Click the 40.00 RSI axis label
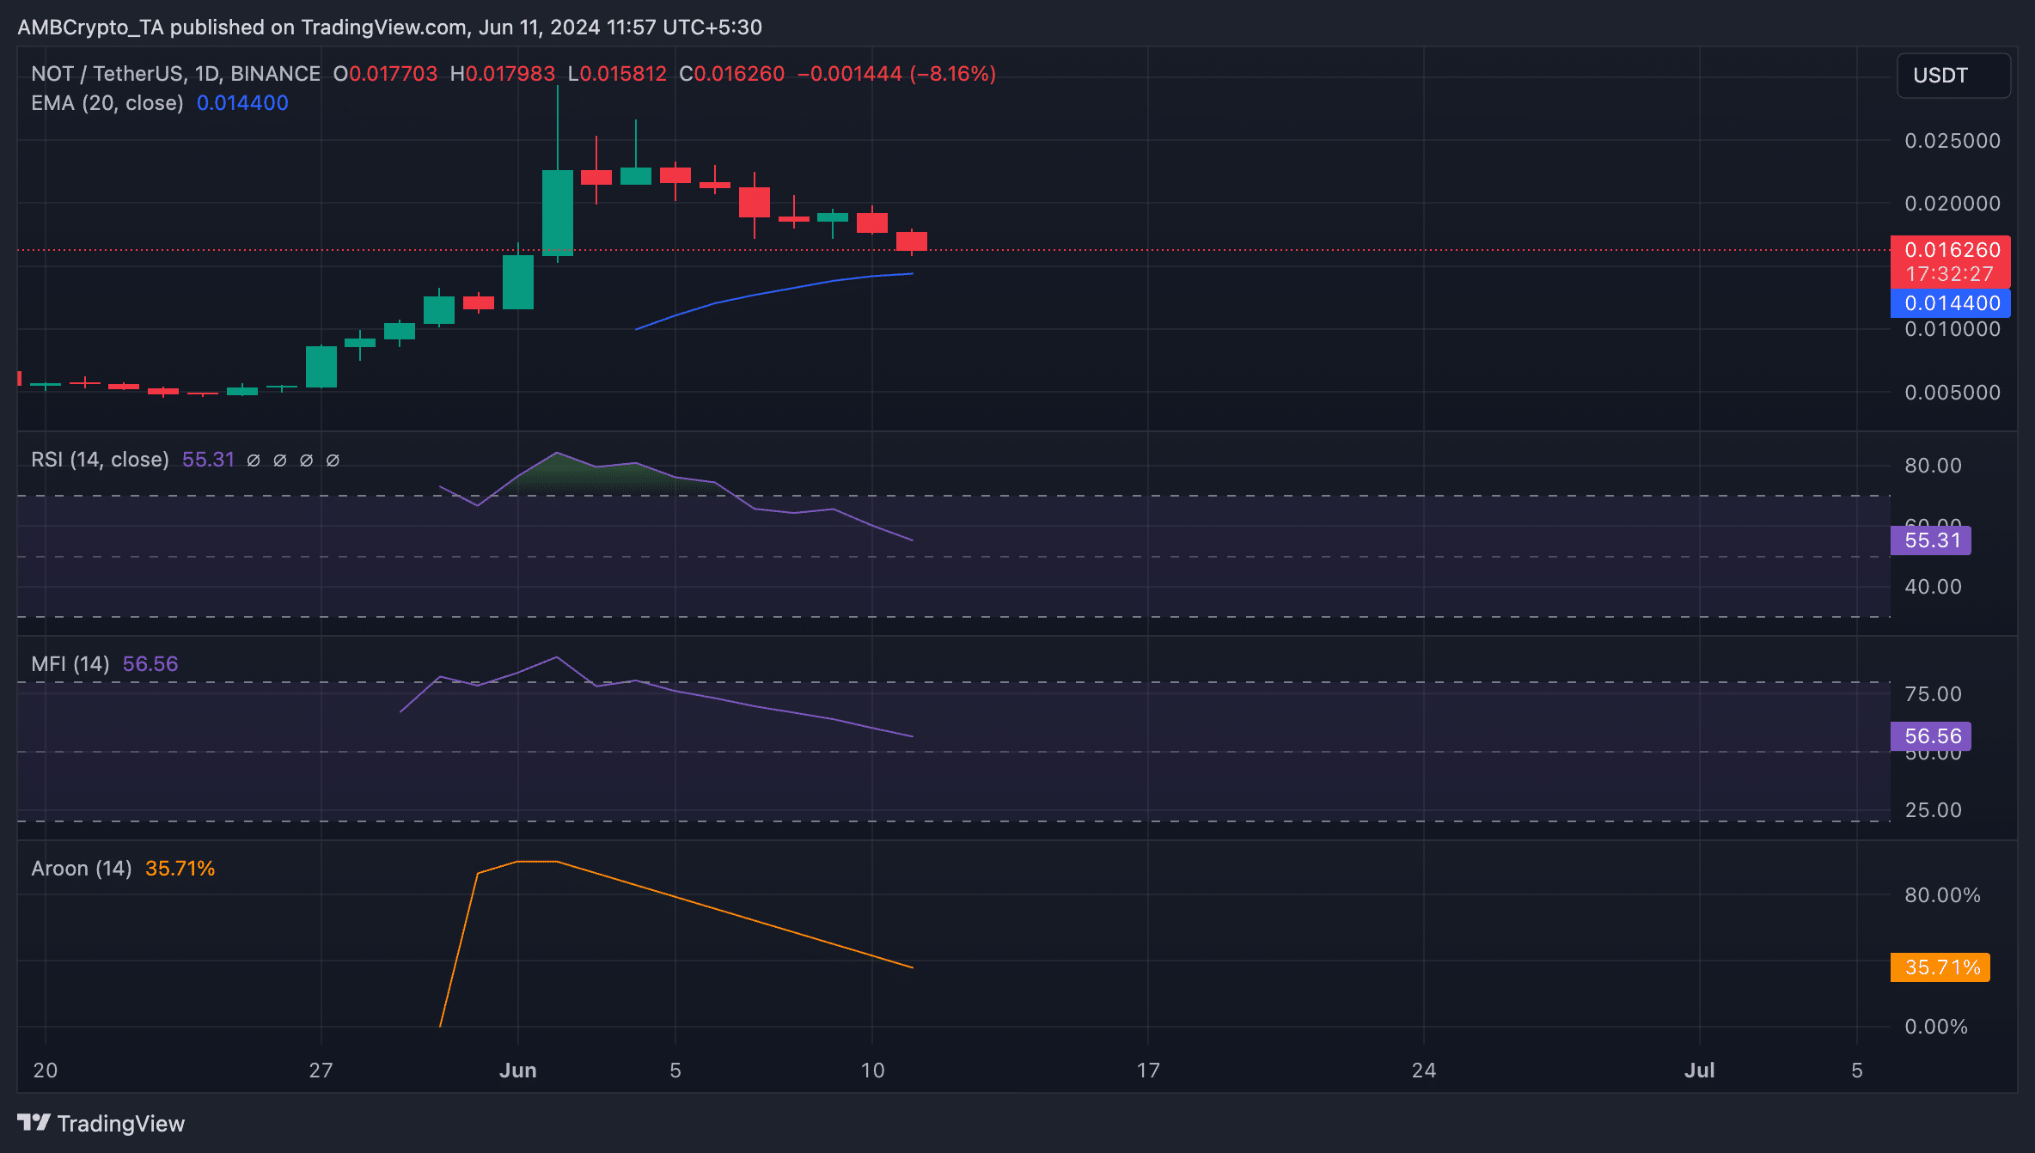Image resolution: width=2035 pixels, height=1153 pixels. coord(1934,587)
